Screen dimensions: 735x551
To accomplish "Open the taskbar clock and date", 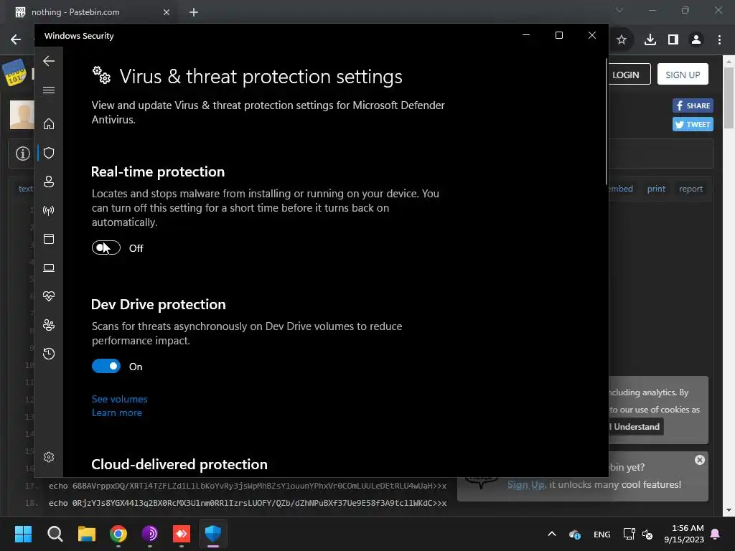I will point(684,534).
